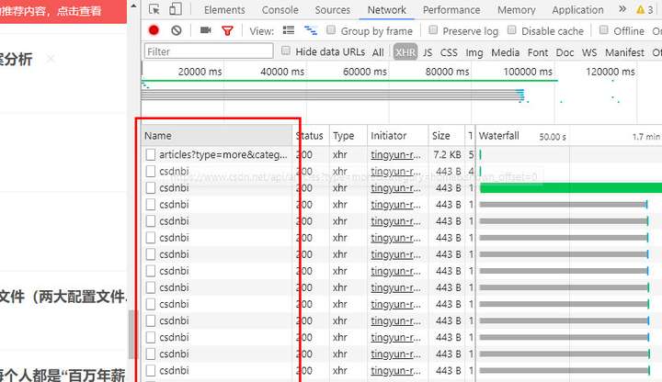This screenshot has width=662, height=382.
Task: Stop recording network log with red button
Action: click(x=154, y=30)
